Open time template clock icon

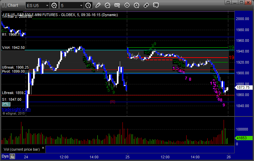pos(88,5)
